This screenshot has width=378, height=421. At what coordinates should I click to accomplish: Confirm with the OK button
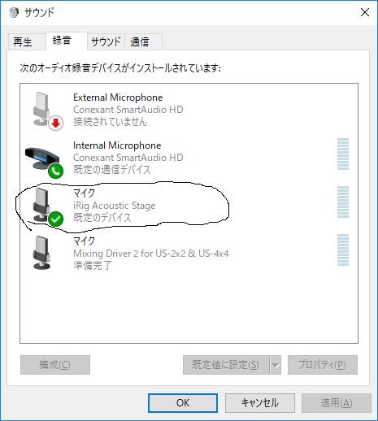tap(183, 403)
